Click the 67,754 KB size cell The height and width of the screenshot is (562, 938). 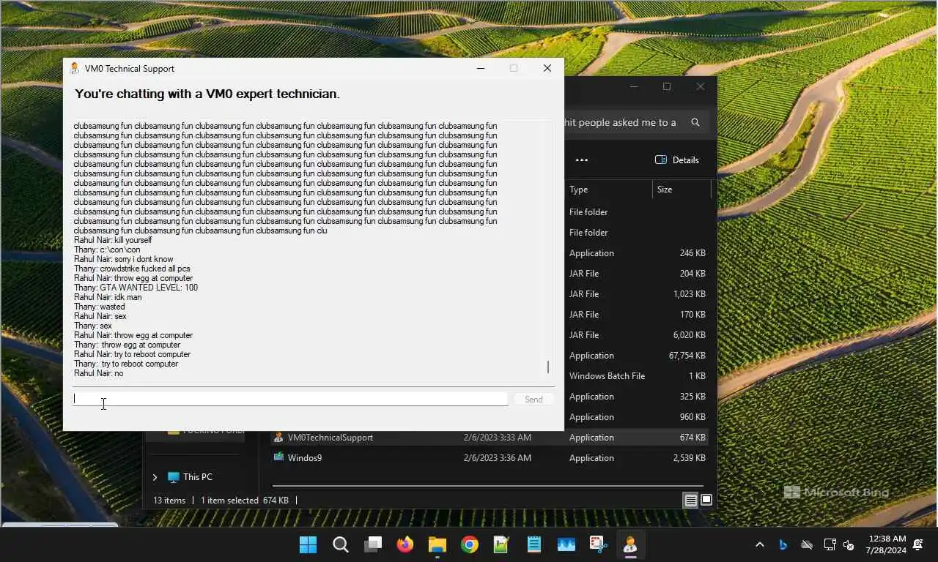tap(687, 356)
